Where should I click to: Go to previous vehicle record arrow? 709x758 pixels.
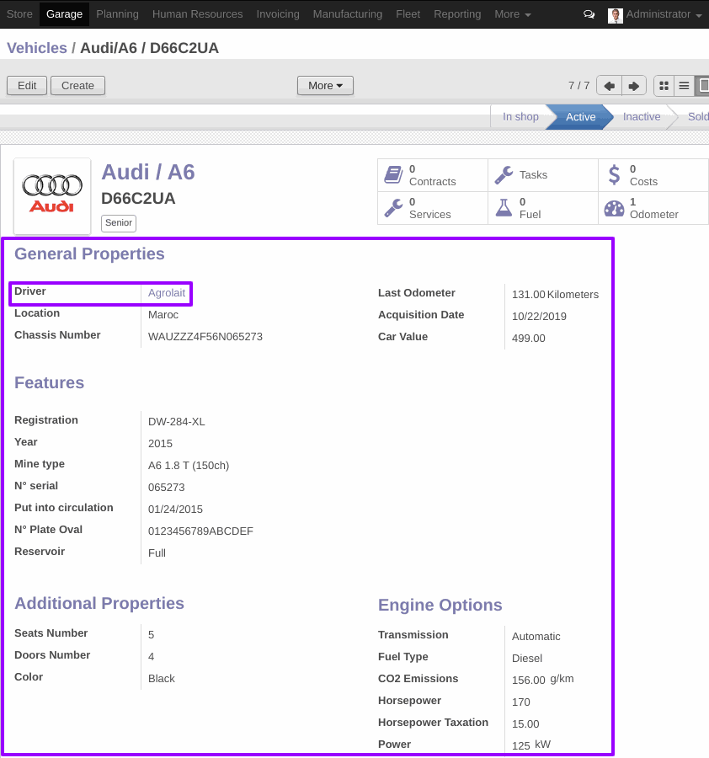610,86
